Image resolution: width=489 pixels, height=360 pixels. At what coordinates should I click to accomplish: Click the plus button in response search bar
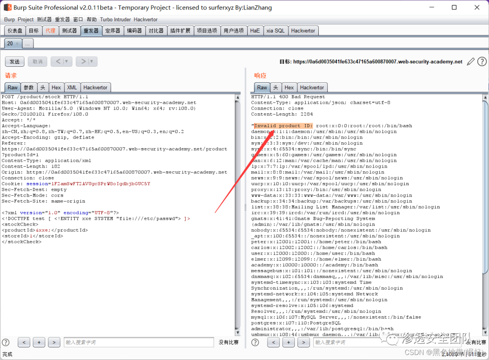pyautogui.click(x=288, y=342)
